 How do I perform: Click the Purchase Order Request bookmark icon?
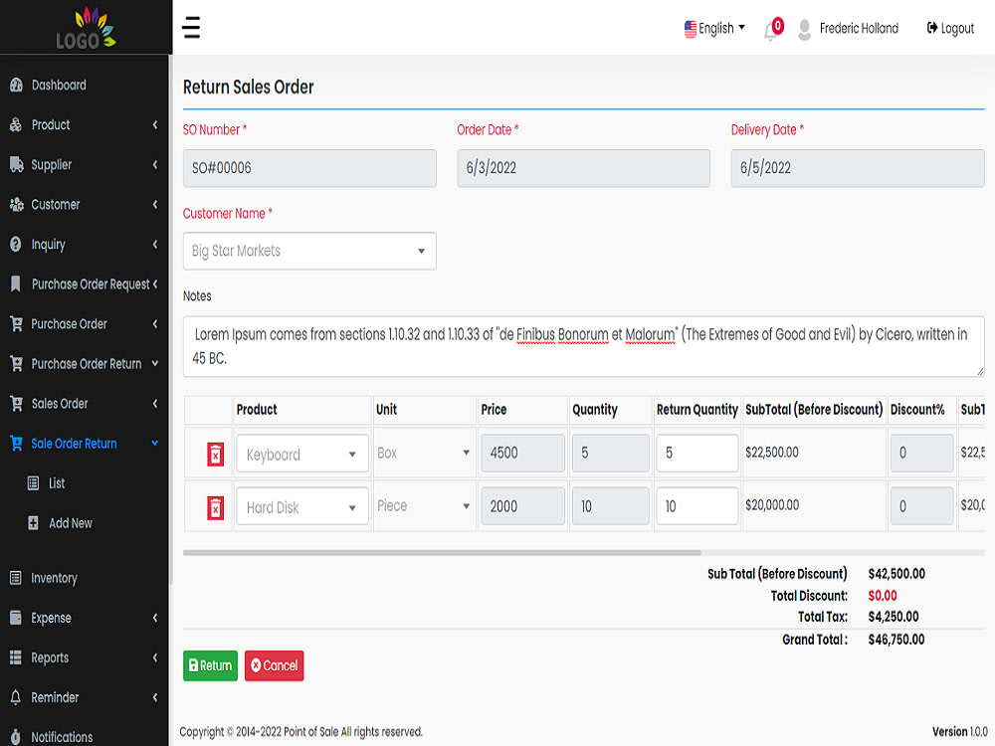tap(16, 284)
